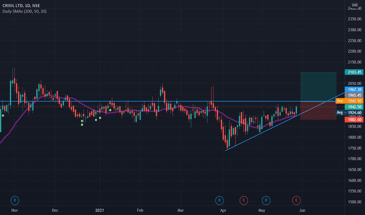Click the 2350.00 price axis value

(x=354, y=19)
